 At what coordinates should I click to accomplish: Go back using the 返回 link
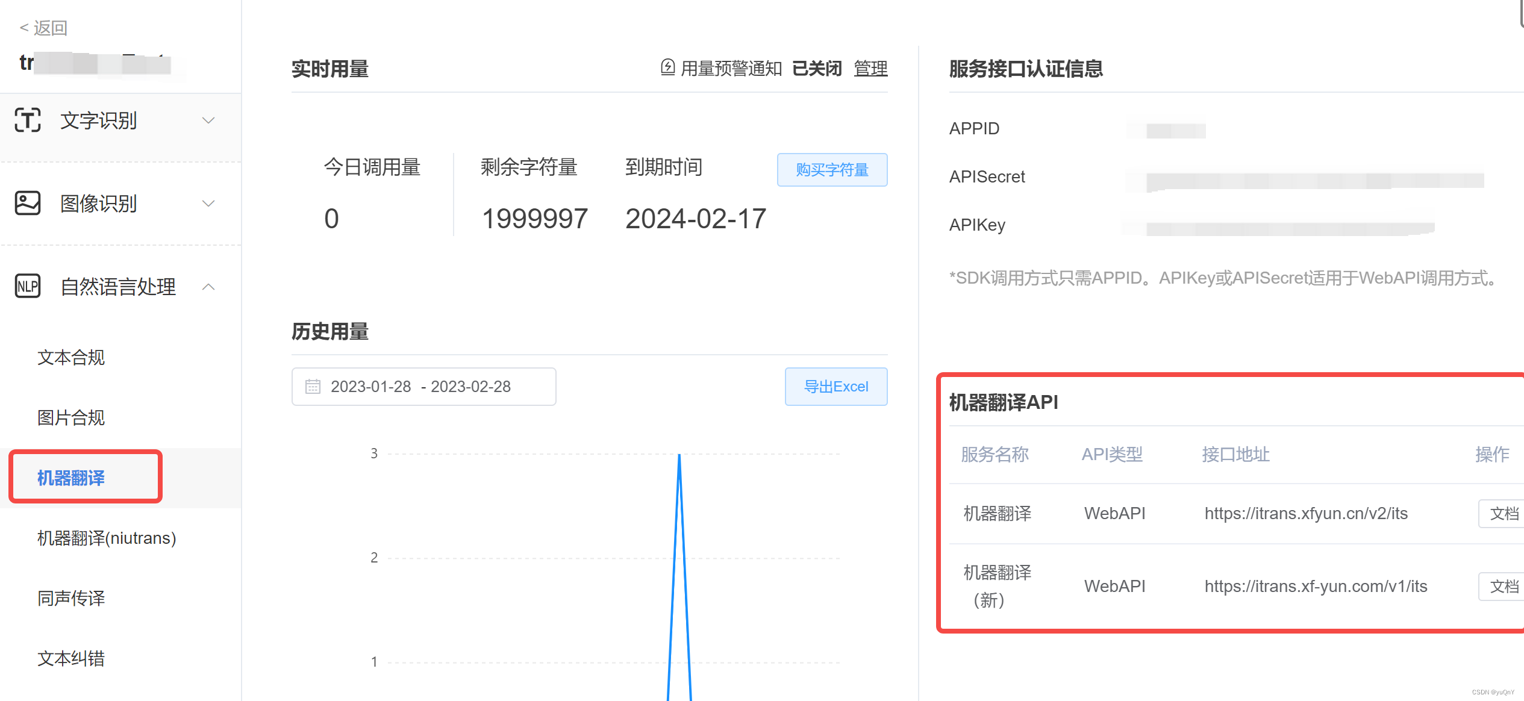pyautogui.click(x=43, y=28)
